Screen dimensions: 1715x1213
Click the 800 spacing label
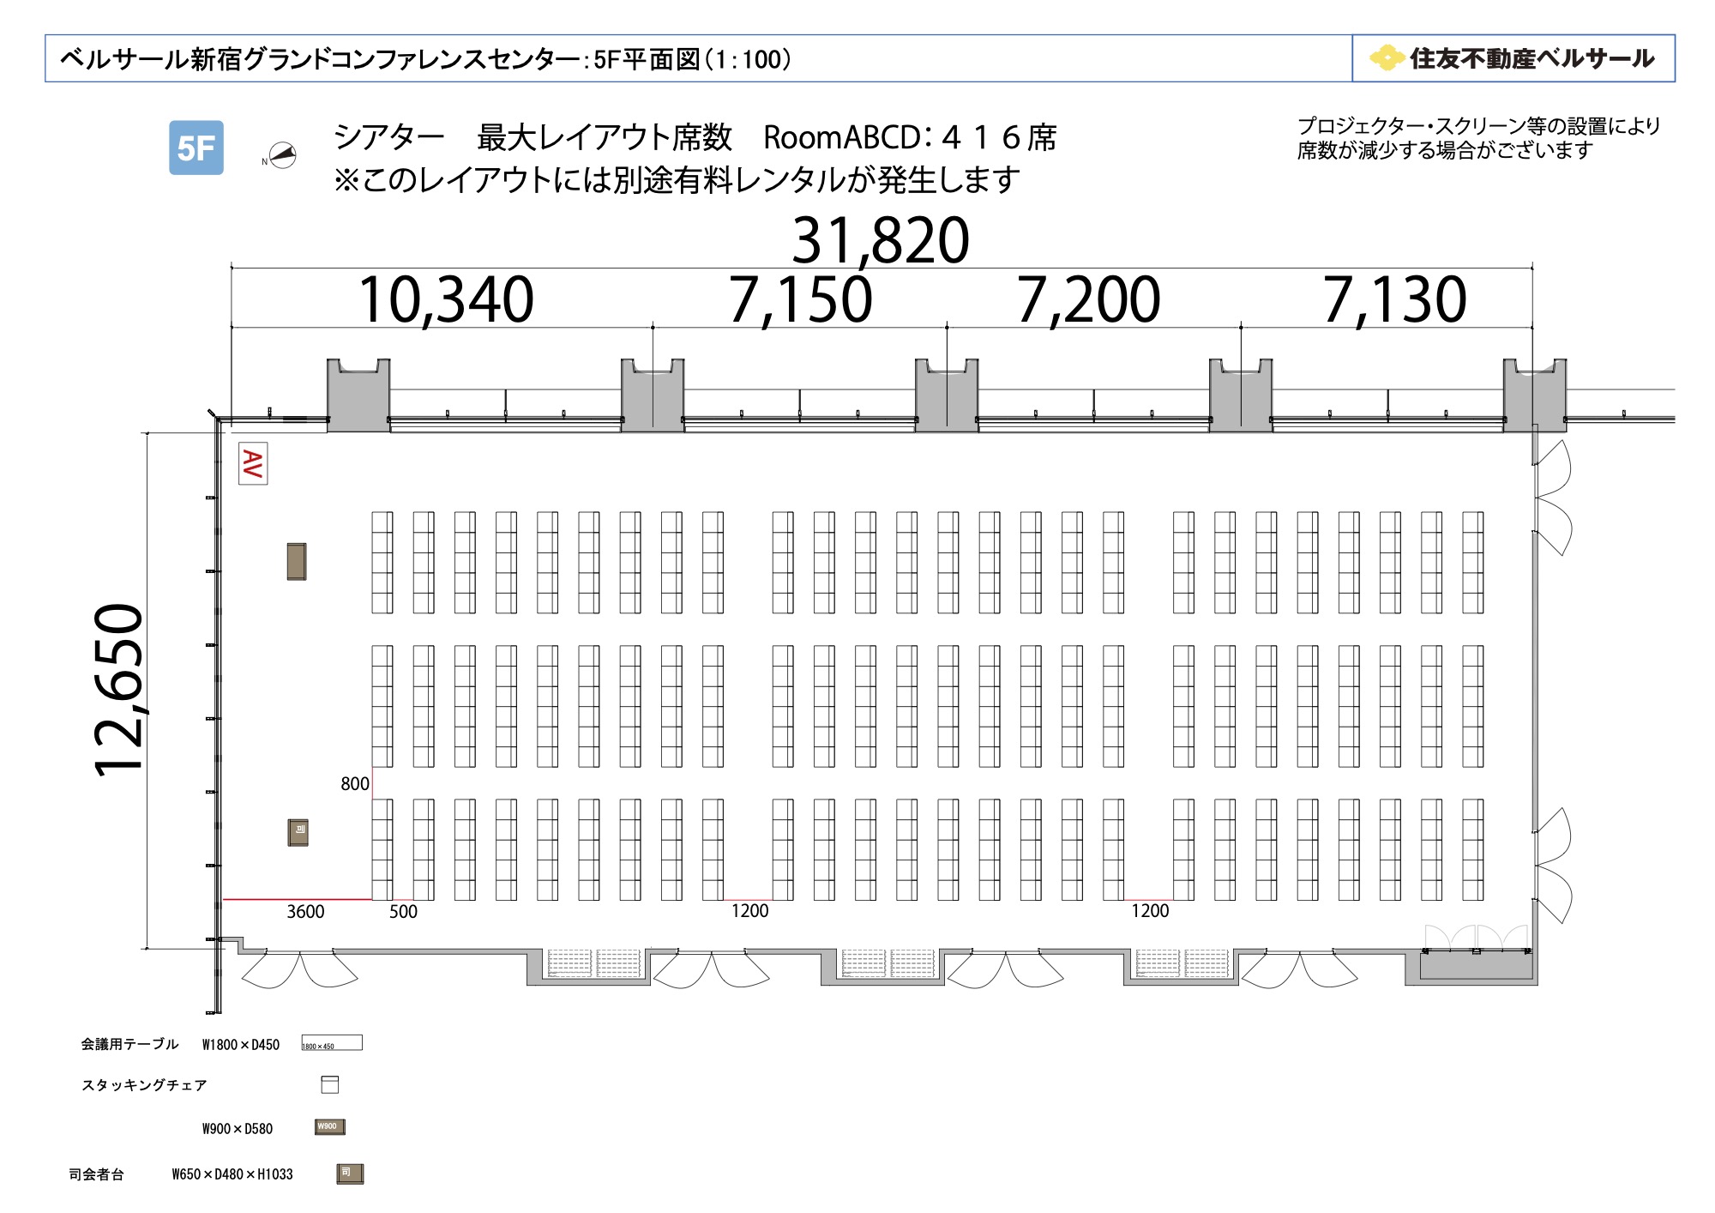pyautogui.click(x=355, y=783)
